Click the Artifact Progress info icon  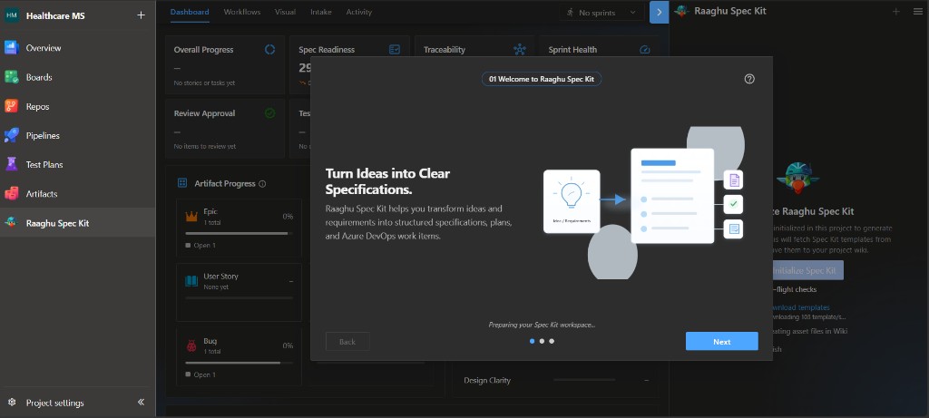point(262,184)
